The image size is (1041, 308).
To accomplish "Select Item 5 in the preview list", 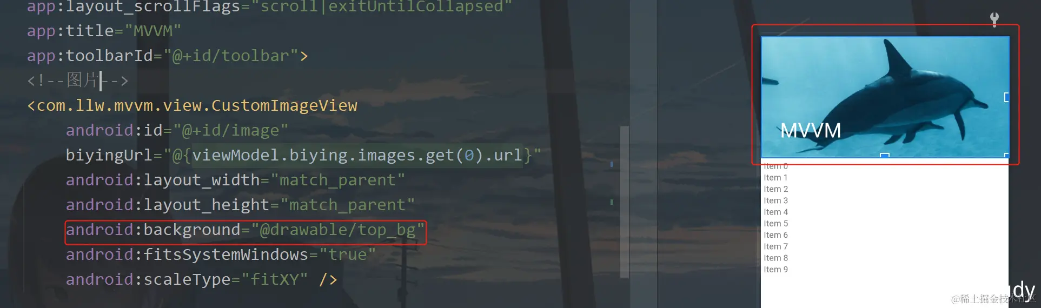I will pos(775,224).
